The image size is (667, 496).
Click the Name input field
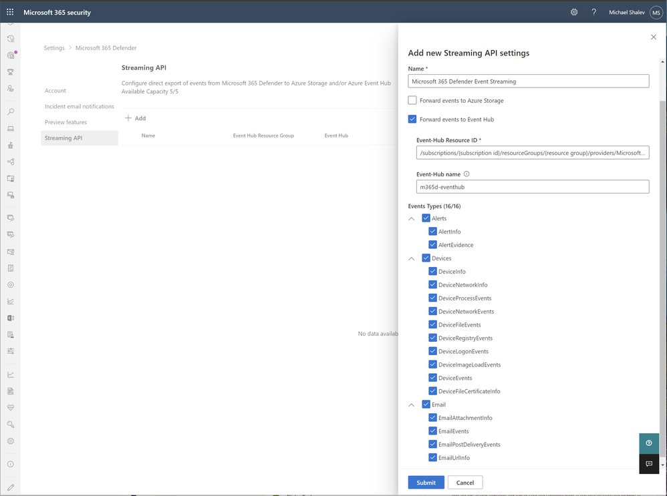point(529,81)
